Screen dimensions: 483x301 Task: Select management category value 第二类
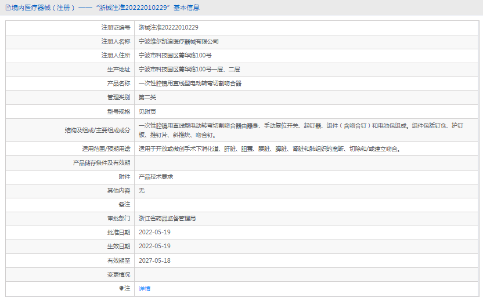point(147,97)
